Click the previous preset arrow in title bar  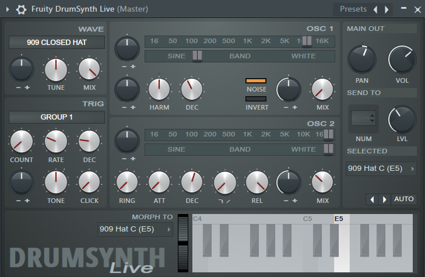pyautogui.click(x=375, y=9)
